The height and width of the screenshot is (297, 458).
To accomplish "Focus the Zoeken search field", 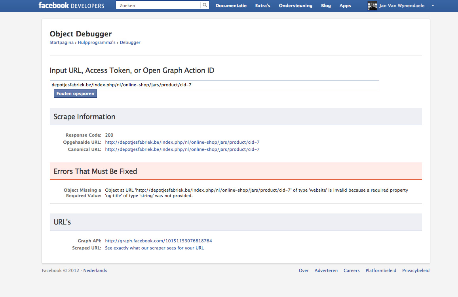I will [158, 5].
